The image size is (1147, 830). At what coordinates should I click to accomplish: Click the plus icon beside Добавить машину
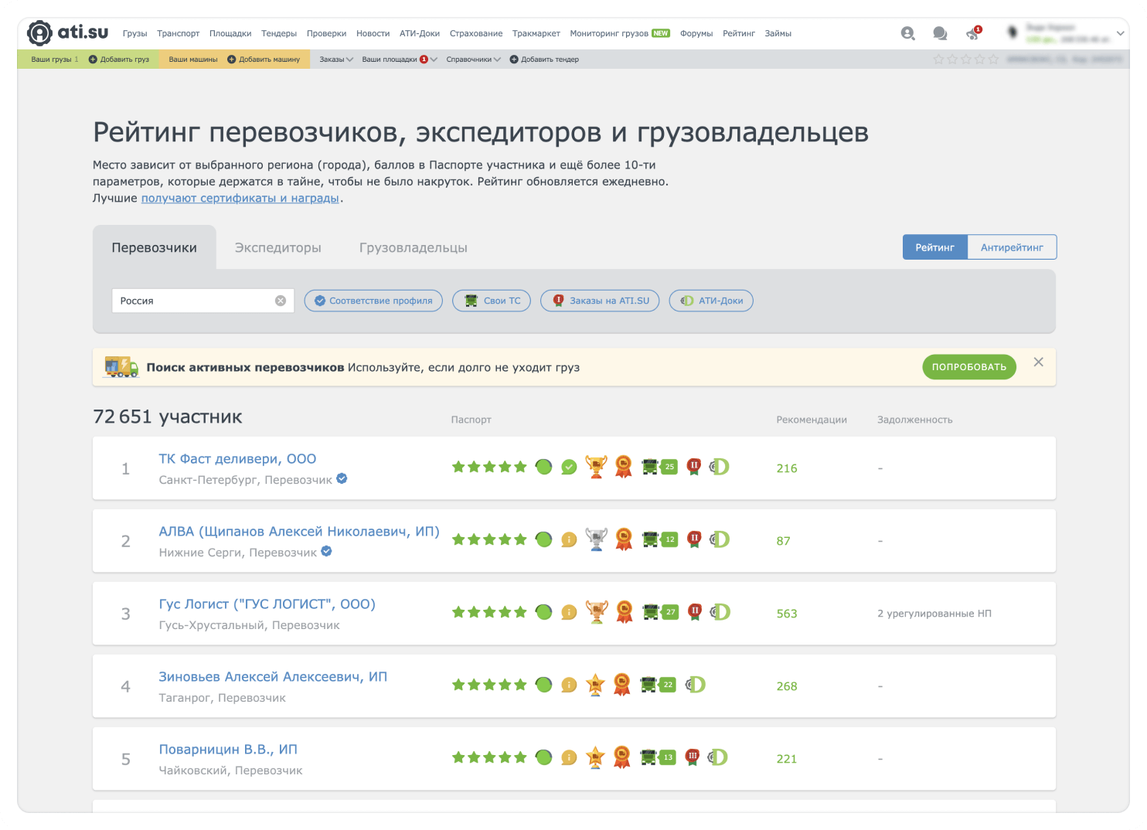tap(231, 60)
